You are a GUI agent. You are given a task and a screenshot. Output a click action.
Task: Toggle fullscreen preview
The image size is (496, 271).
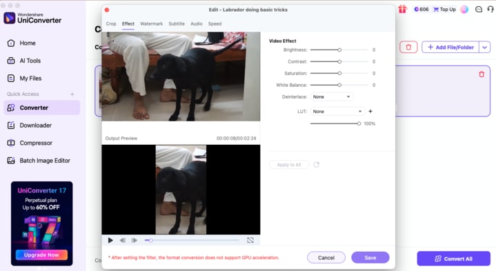pos(250,241)
